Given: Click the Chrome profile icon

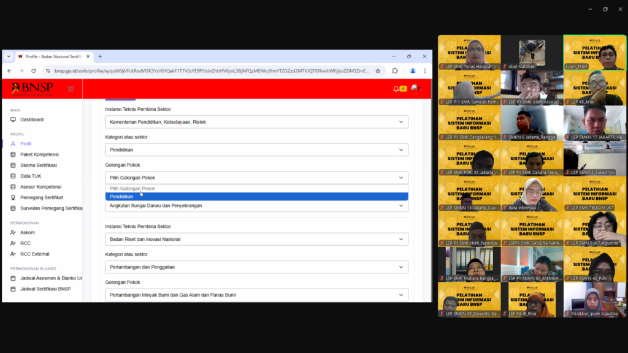Looking at the screenshot, I should coord(412,71).
